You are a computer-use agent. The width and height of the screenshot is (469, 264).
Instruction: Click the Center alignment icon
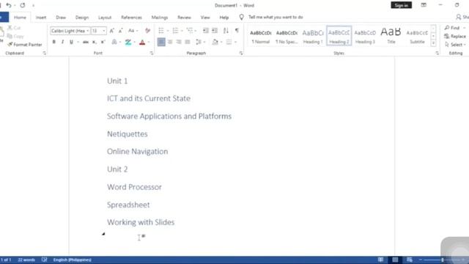(170, 43)
